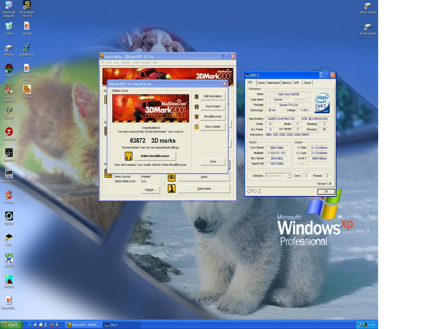The image size is (439, 329).
Task: Click the joystick icon beside Game Demo
Action: tap(171, 188)
